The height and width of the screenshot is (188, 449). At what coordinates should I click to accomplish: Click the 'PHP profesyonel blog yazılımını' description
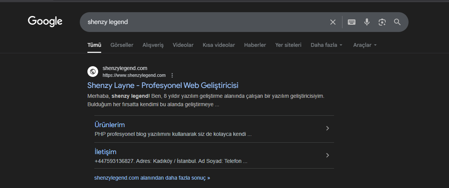tap(173, 134)
